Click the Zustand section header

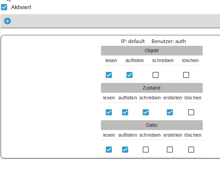[x=152, y=88]
